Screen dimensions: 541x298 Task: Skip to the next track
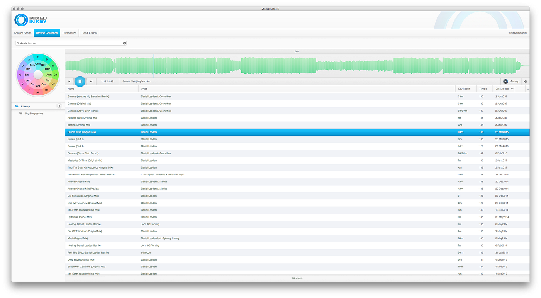pos(91,82)
